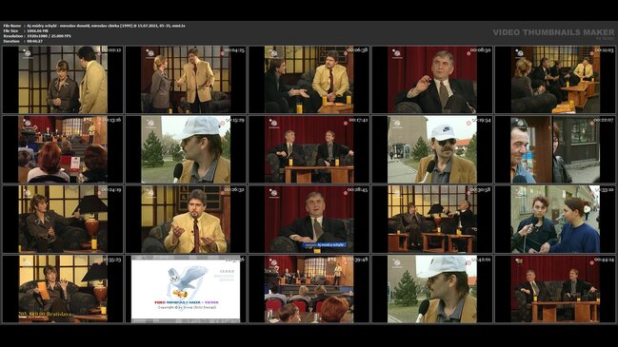Open the 00:42:01 frame of capped man with microphone
The height and width of the screenshot is (347, 618).
click(x=432, y=289)
